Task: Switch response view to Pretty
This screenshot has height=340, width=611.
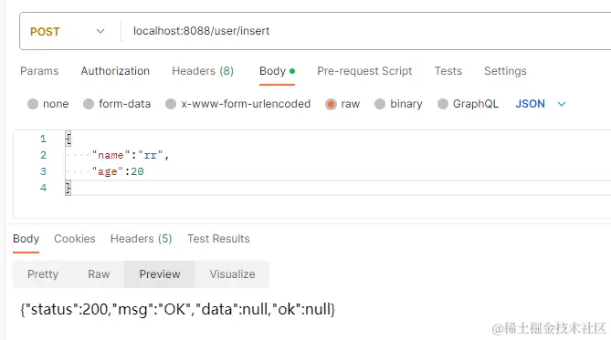Action: pyautogui.click(x=43, y=274)
